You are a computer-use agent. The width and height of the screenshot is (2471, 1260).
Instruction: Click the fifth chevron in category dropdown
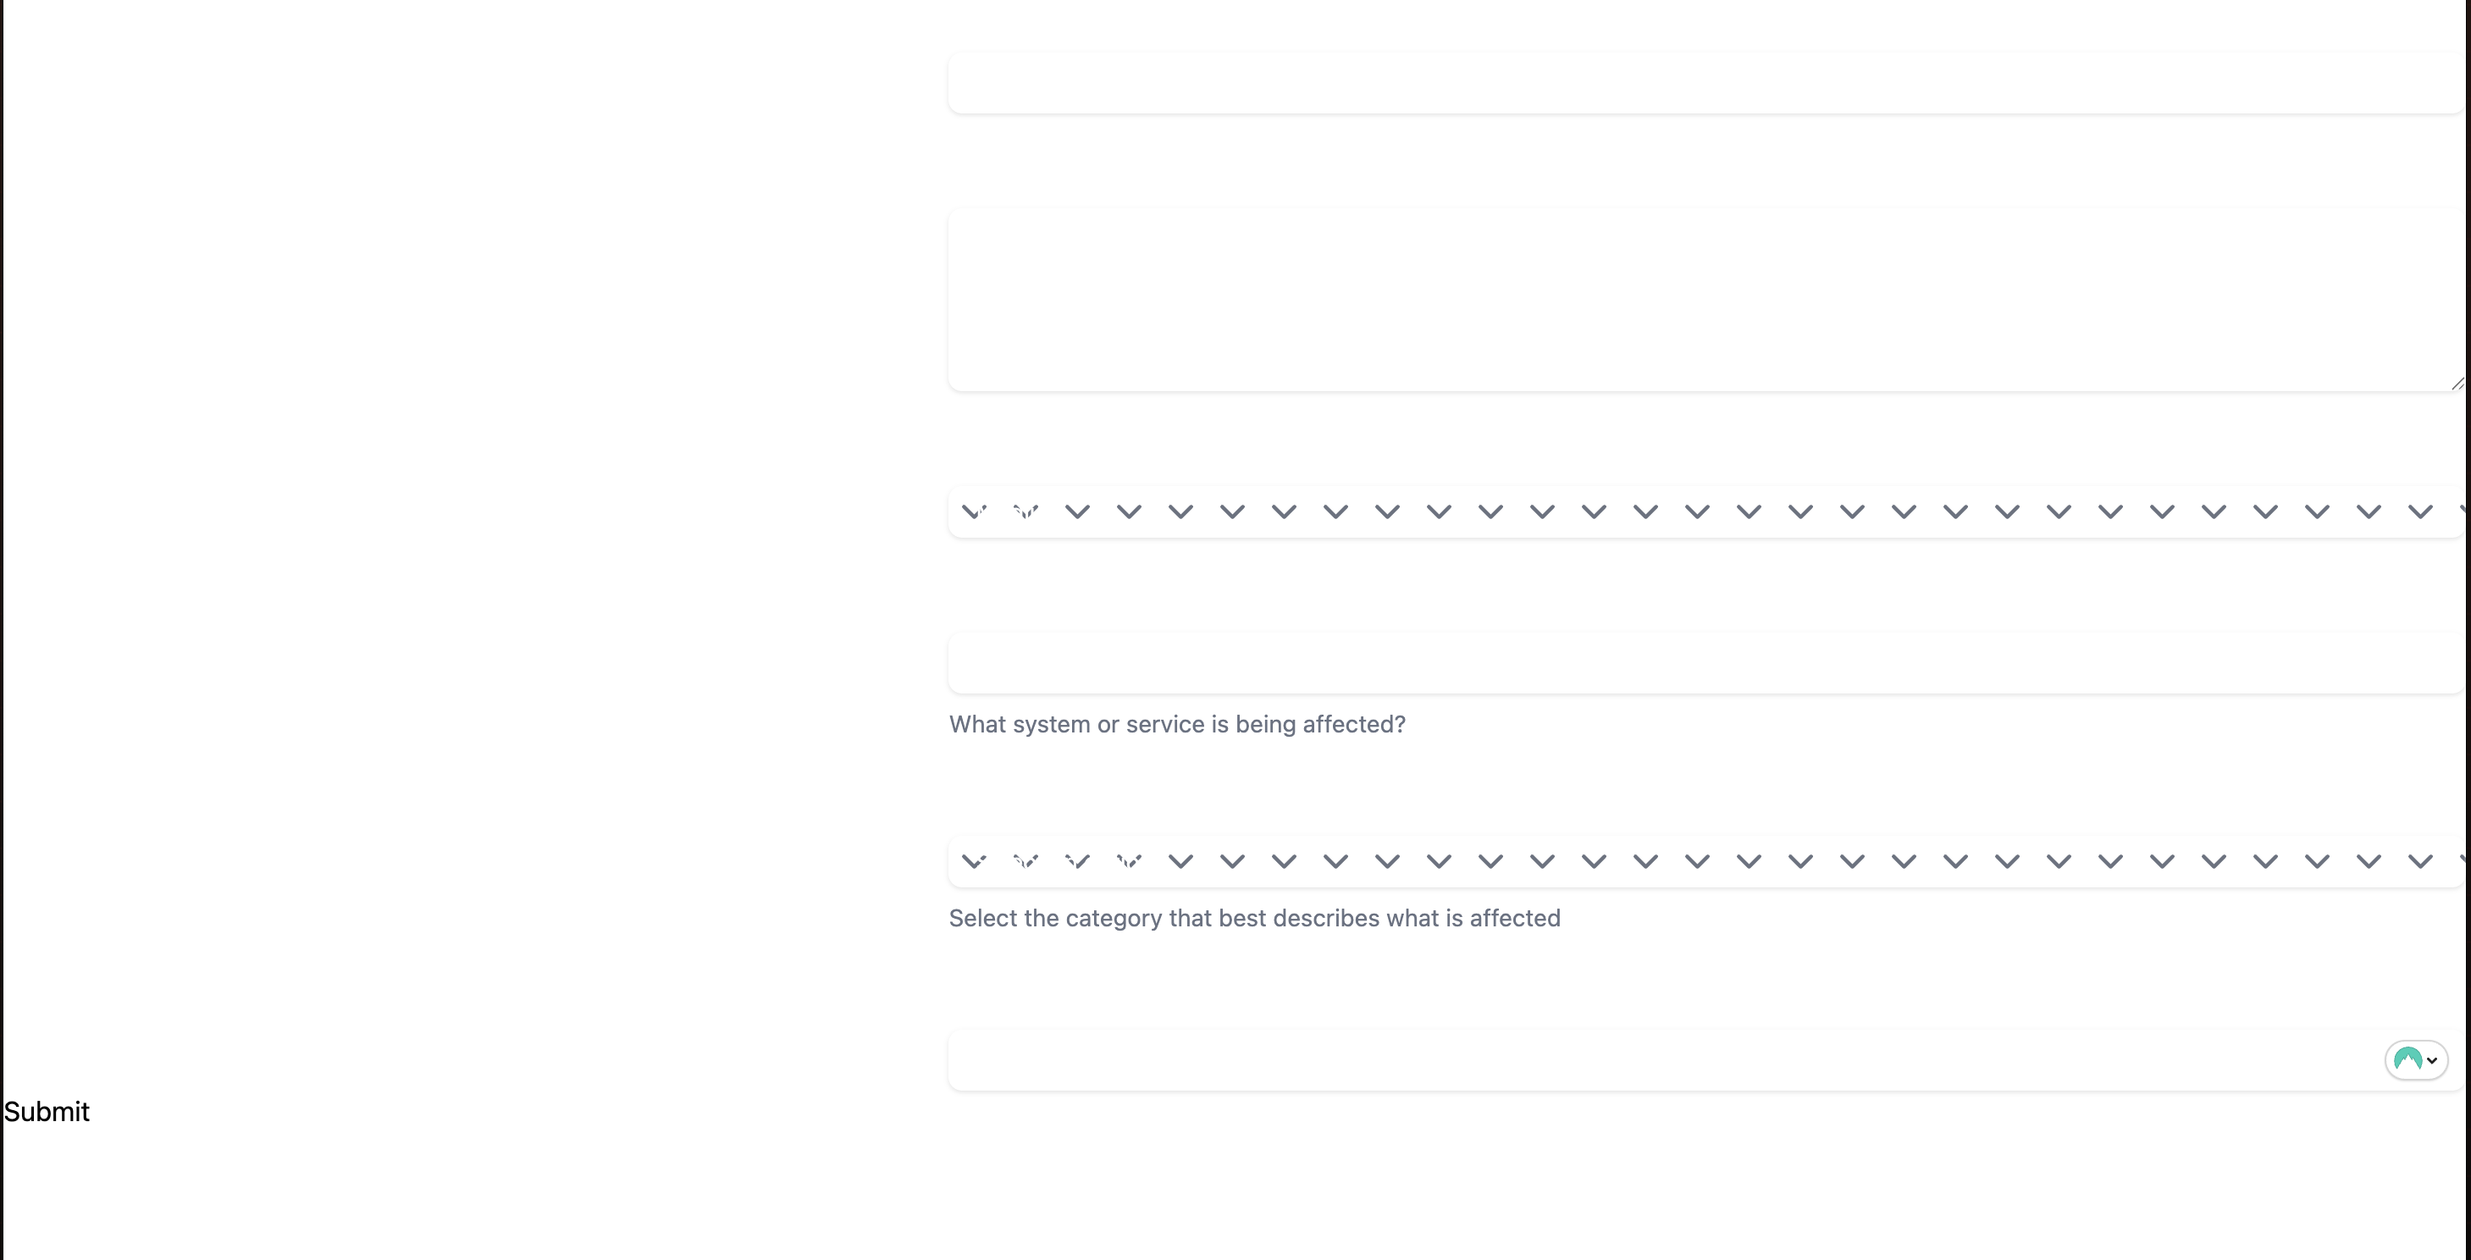coord(1180,861)
